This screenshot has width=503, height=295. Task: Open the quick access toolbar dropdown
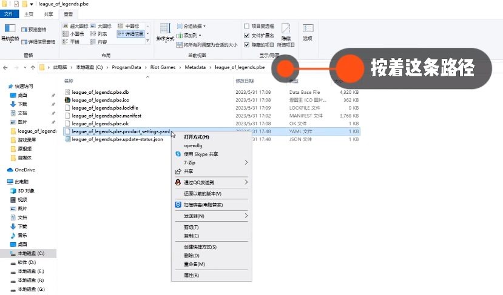[x=32, y=4]
